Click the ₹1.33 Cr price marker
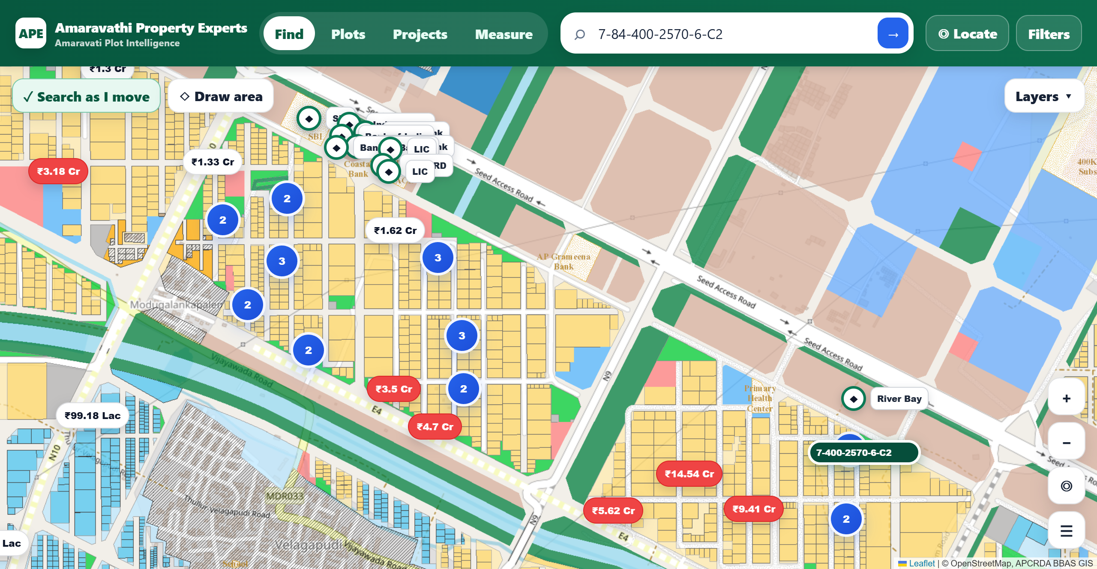Screen dimensions: 1097x569 213,162
